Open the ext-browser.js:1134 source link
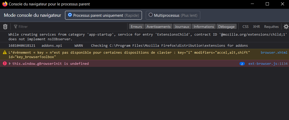 coord(268,64)
